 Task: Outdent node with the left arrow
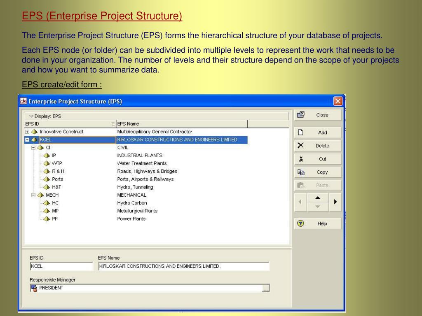click(x=300, y=202)
